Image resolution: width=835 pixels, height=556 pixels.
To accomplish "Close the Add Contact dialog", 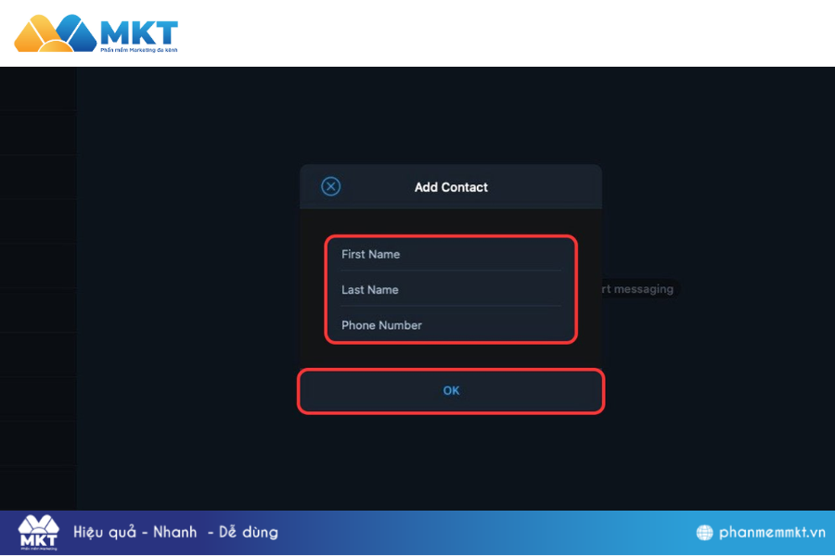I will [330, 187].
